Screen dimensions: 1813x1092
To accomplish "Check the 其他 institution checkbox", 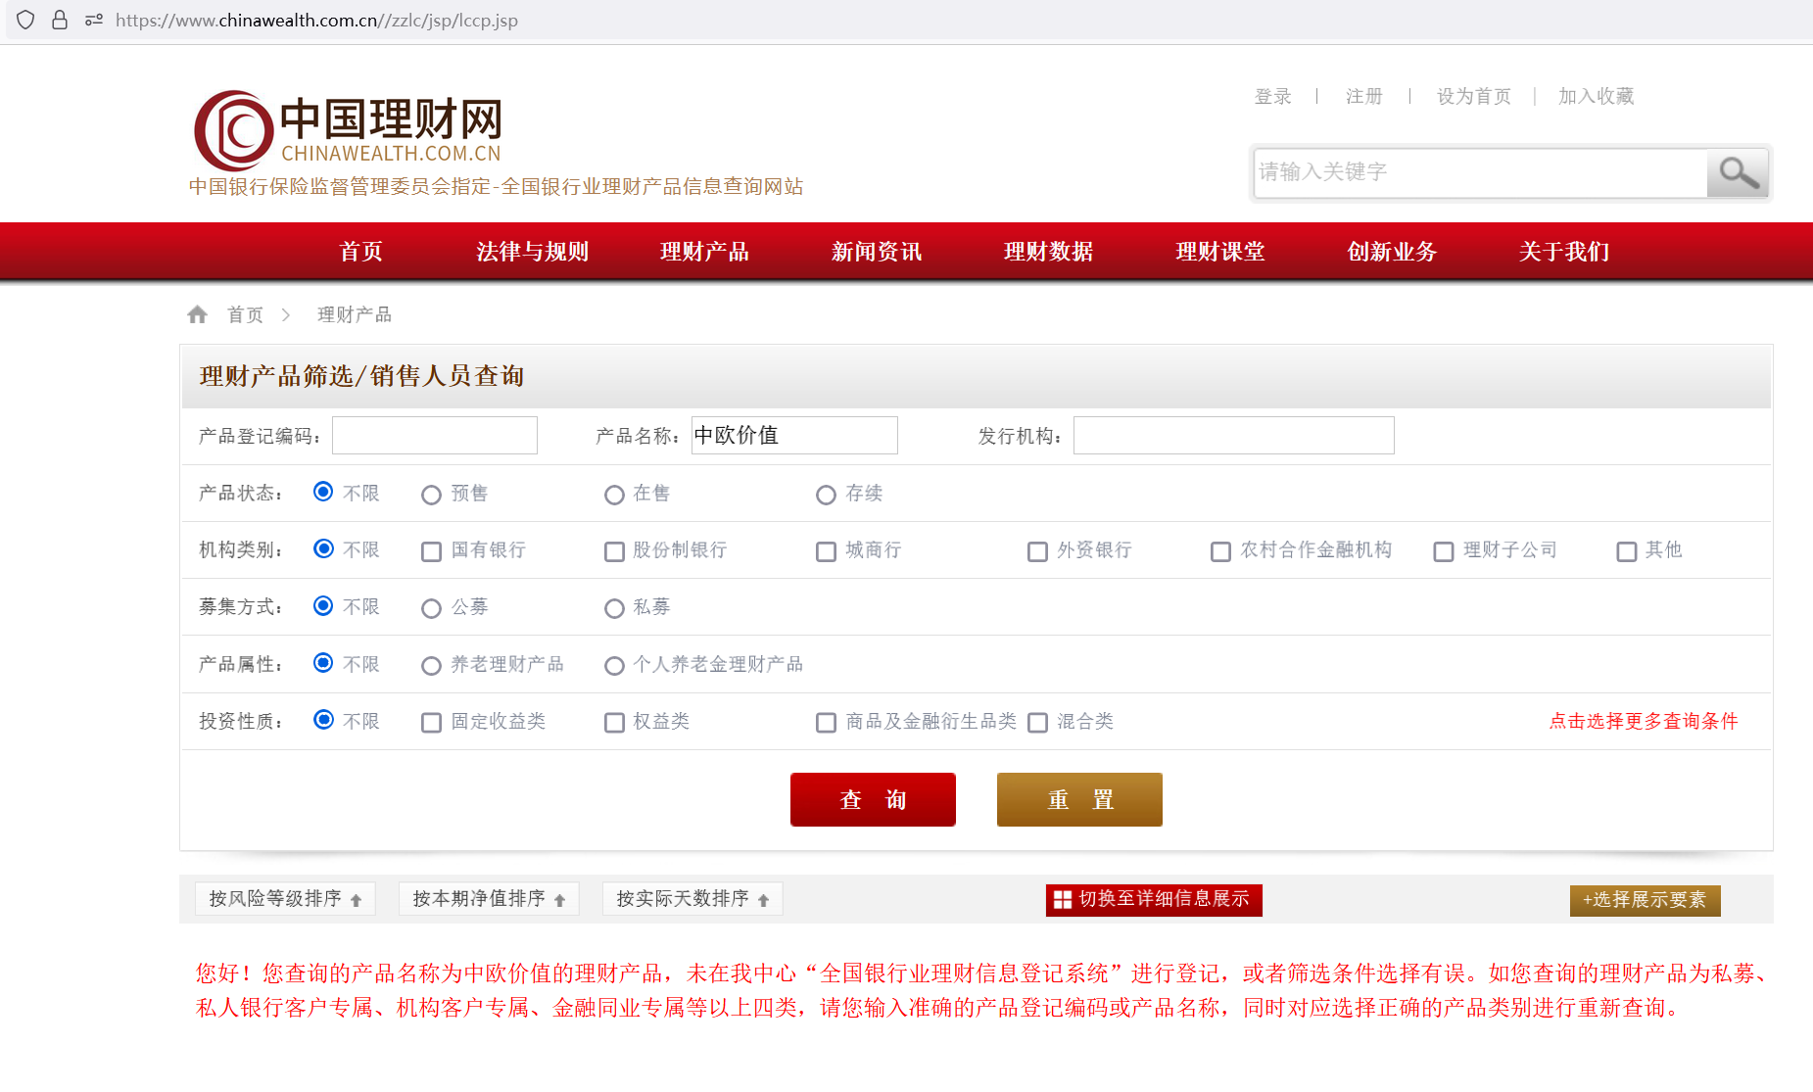I will coord(1626,551).
